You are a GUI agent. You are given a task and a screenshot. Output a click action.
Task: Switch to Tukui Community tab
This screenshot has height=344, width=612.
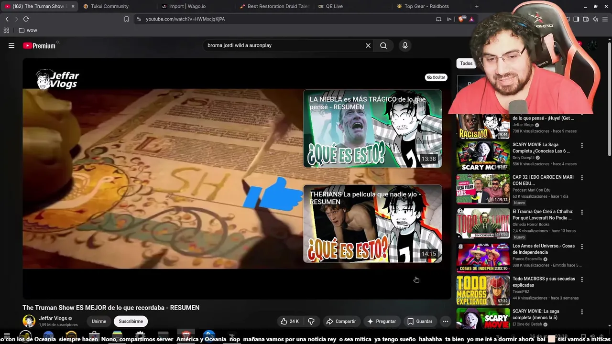coord(109,6)
